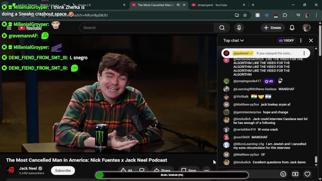Image resolution: width=322 pixels, height=181 pixels.
Task: Expand the Top chat dropdown
Action: click(x=233, y=40)
